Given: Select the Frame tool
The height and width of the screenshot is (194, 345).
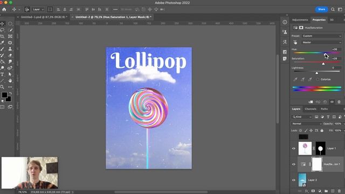Looking at the screenshot, I should 10,36.
